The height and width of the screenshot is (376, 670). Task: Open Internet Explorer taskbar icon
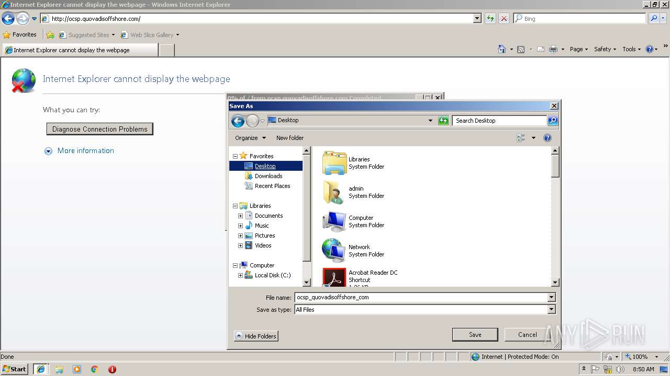pyautogui.click(x=41, y=369)
